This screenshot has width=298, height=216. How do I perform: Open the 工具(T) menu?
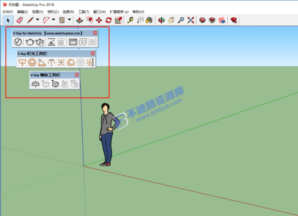click(x=84, y=12)
